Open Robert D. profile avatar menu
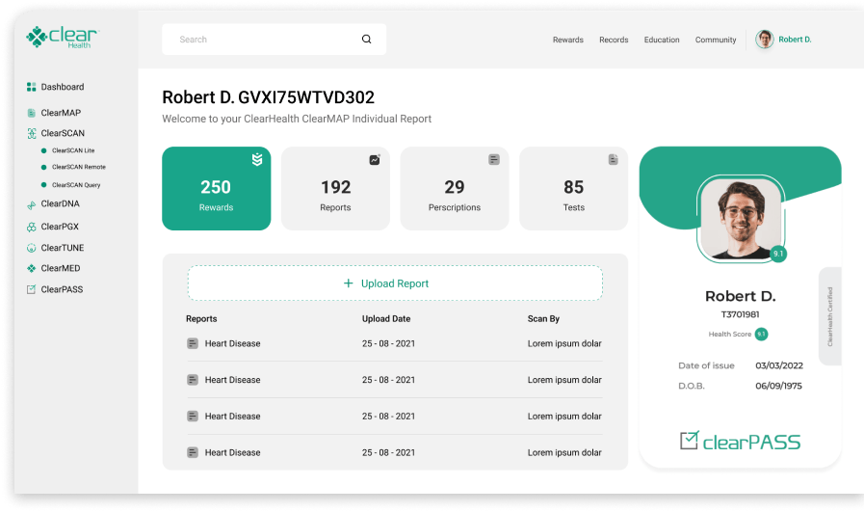Image resolution: width=864 pixels, height=512 pixels. coord(765,40)
